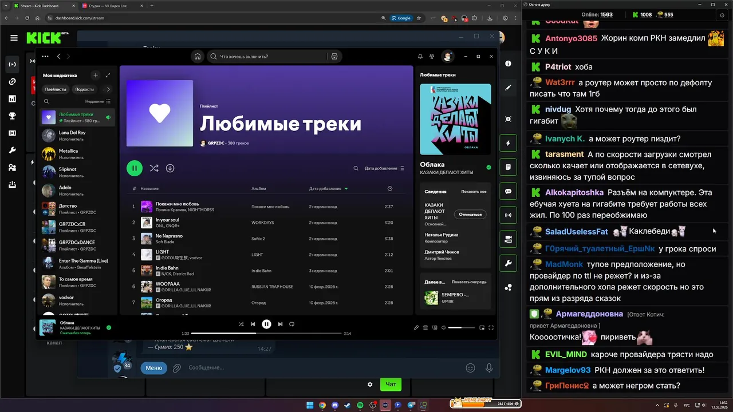Pause playlist with large green button

click(x=135, y=168)
